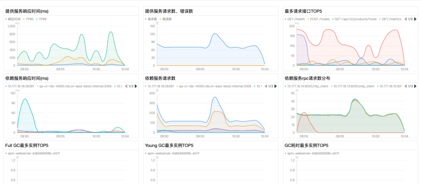Go to previous legend page in 最多请求接口TOP5
The image size is (421, 184).
pos(405,19)
